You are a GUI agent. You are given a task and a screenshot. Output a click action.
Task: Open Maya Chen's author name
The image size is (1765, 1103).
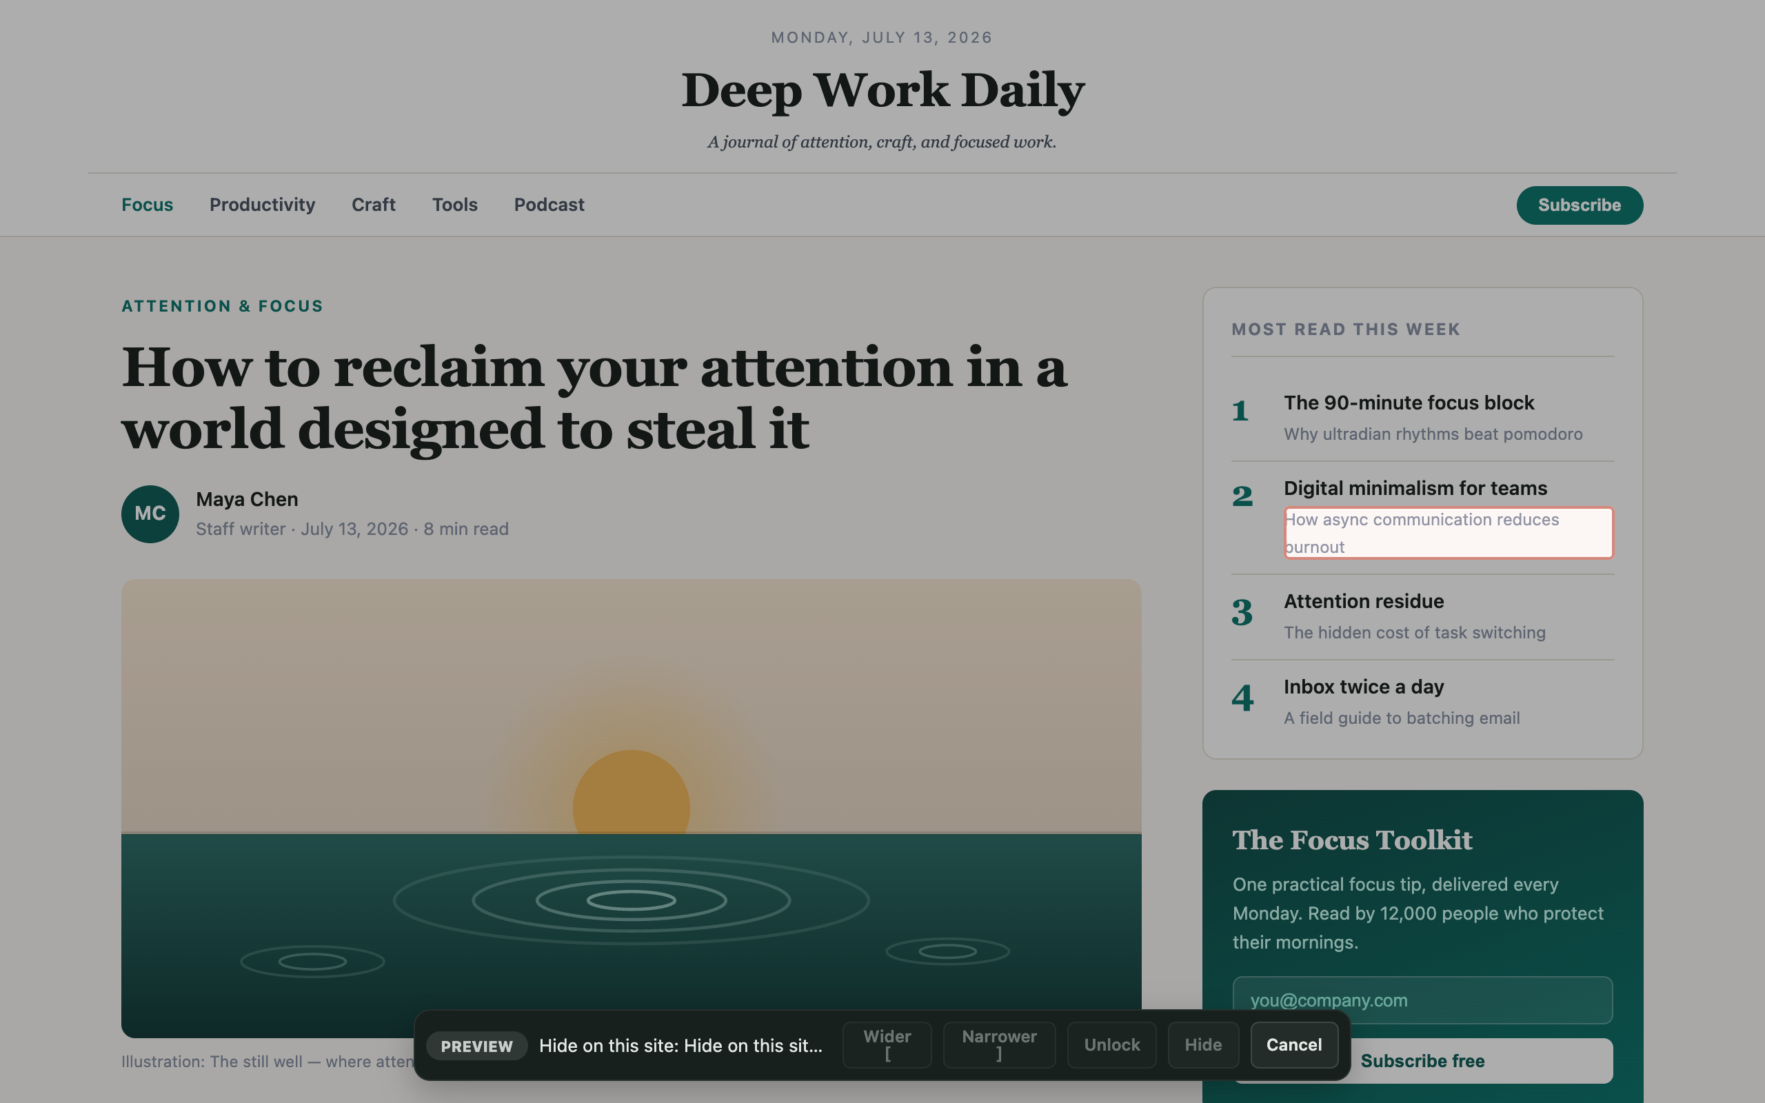(x=247, y=499)
